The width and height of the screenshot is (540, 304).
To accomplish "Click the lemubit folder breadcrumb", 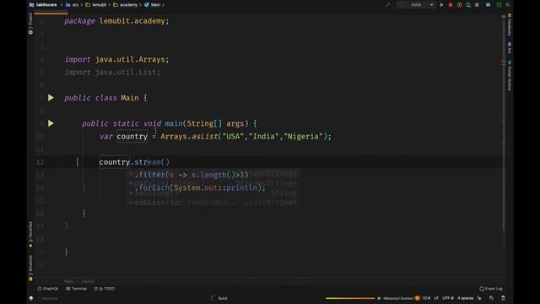I will point(96,5).
